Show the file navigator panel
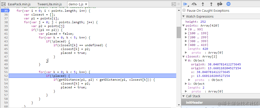This screenshot has width=260, height=108. pos(3,4)
